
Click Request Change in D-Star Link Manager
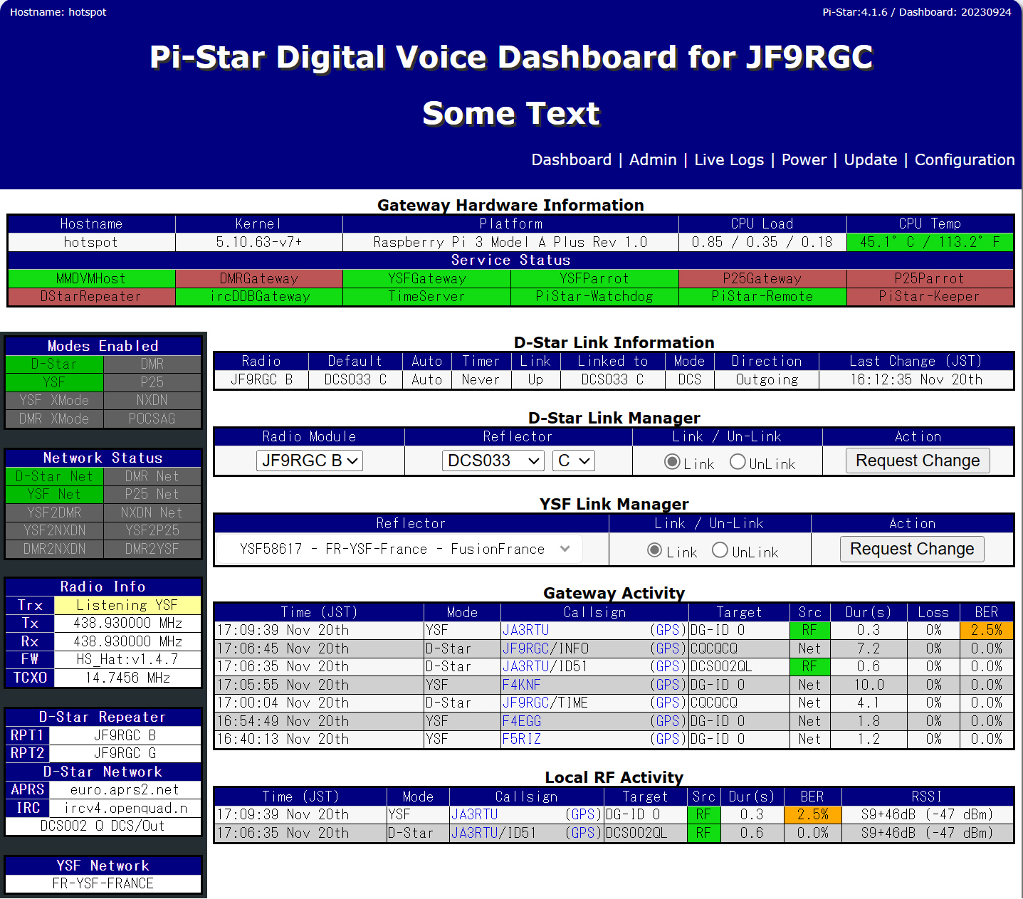tap(918, 461)
